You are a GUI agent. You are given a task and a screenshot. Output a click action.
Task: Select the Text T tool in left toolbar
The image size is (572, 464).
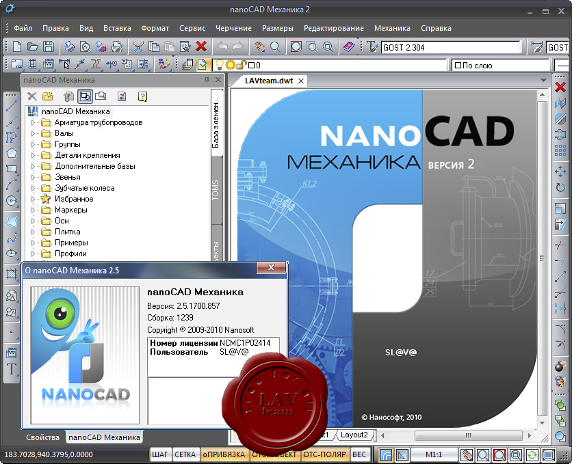12,369
